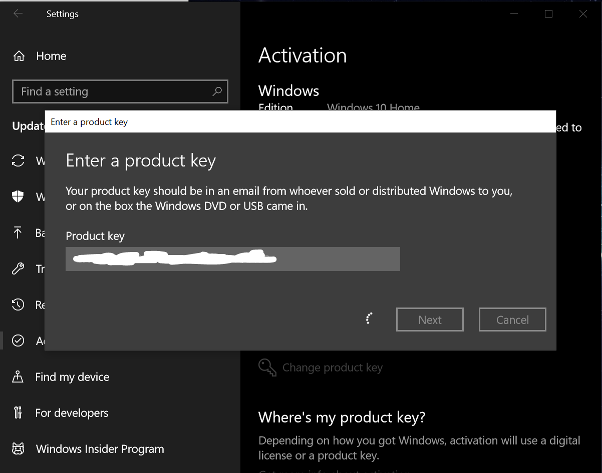Image resolution: width=602 pixels, height=473 pixels.
Task: Click the back arrow in Settings
Action: 18,14
